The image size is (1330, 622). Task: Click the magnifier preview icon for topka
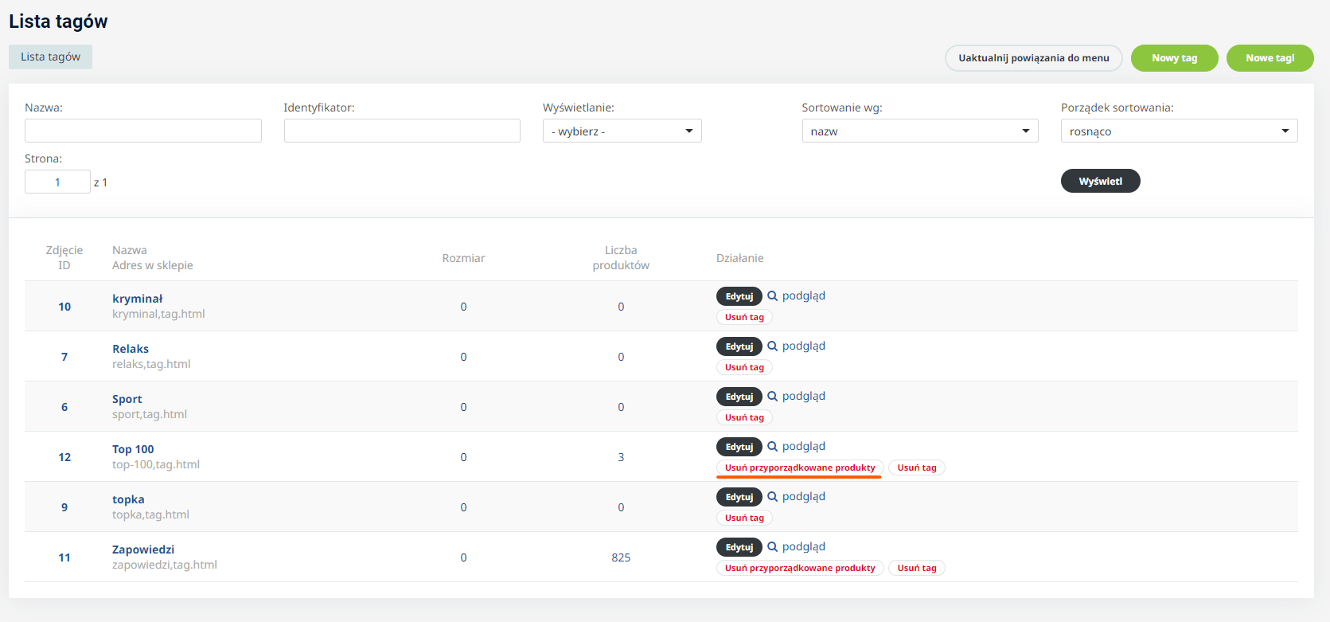point(772,496)
